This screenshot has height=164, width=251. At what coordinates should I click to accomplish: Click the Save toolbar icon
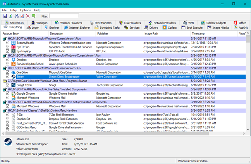[x=5, y=16]
